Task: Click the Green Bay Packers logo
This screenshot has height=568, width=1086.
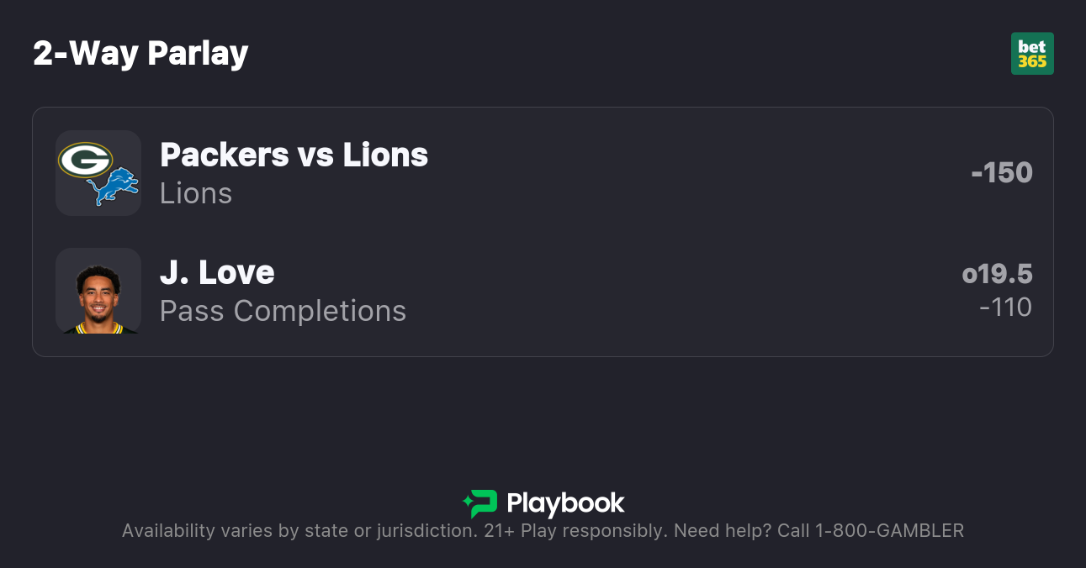Action: [85, 160]
